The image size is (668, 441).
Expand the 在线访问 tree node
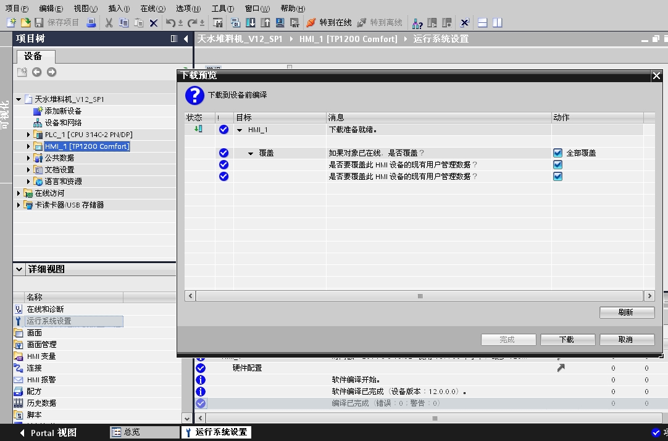19,193
